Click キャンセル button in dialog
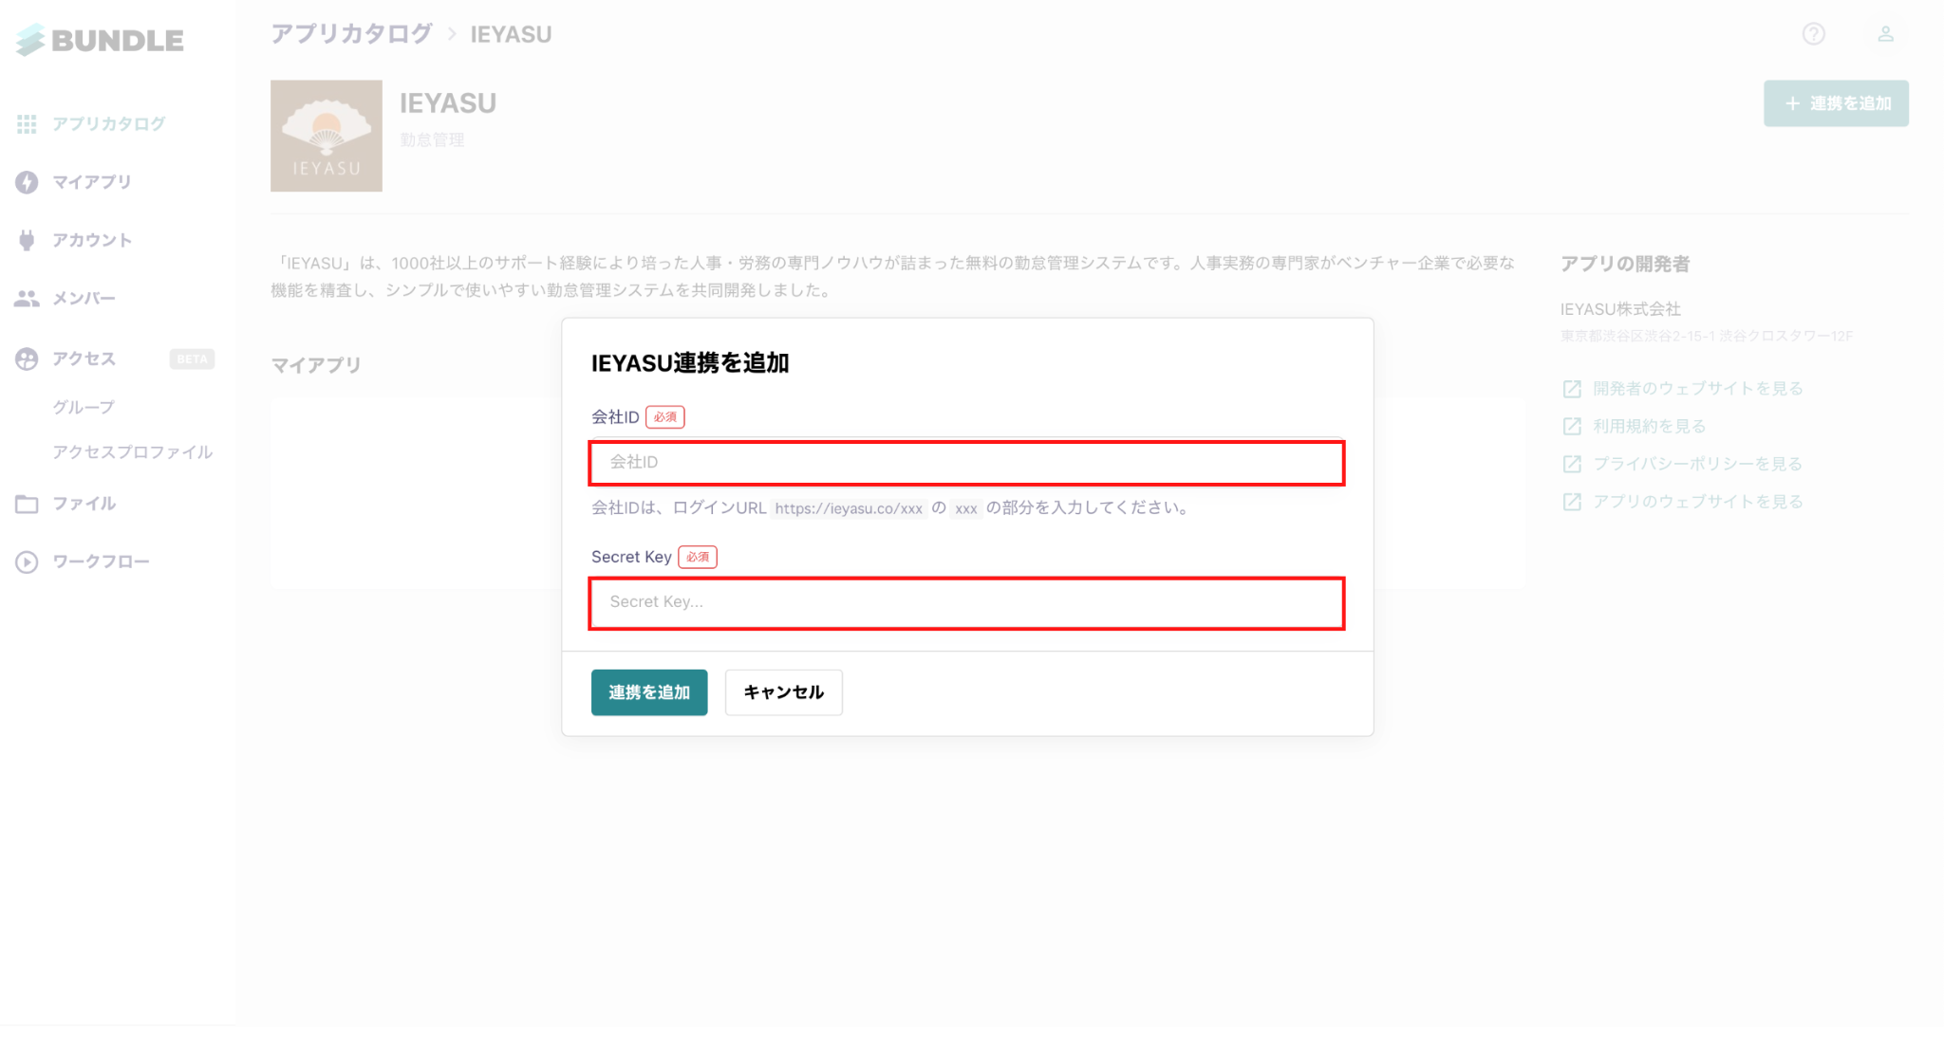Viewport: 1944px width, 1048px height. point(783,692)
